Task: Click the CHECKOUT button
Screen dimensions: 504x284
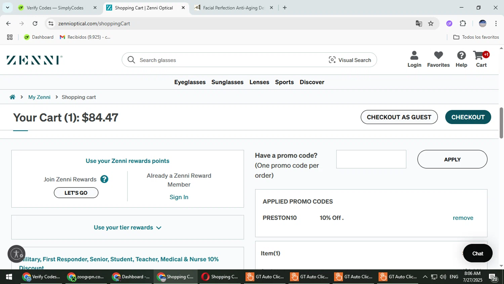Action: pyautogui.click(x=468, y=117)
